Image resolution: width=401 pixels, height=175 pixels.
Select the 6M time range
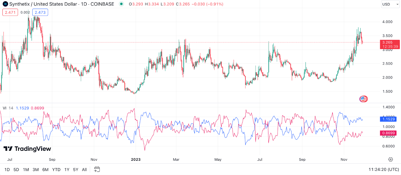pos(45,170)
